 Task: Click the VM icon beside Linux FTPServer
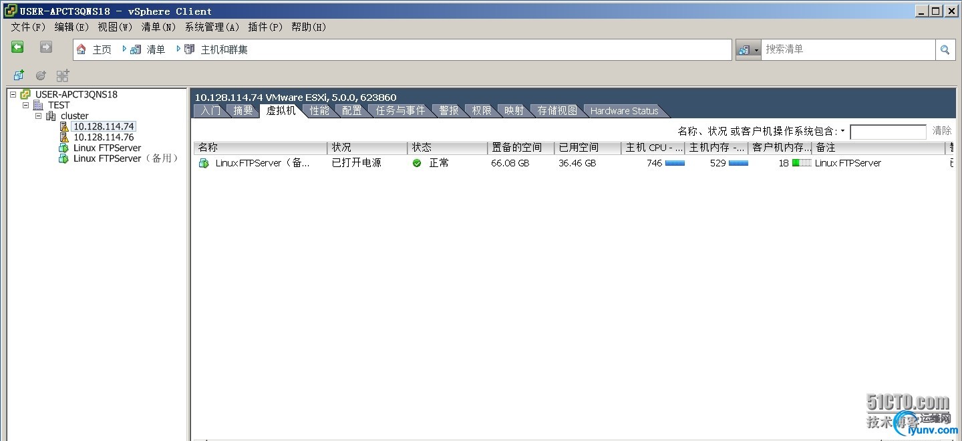[x=64, y=148]
